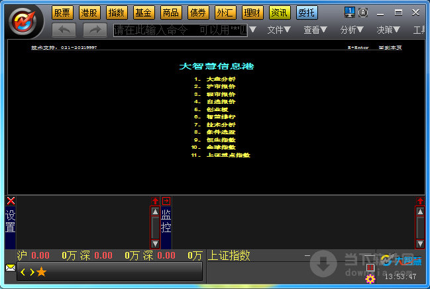Screen dimensions: 430x289
Task: Switch to the 债券 tab
Action: tap(198, 13)
